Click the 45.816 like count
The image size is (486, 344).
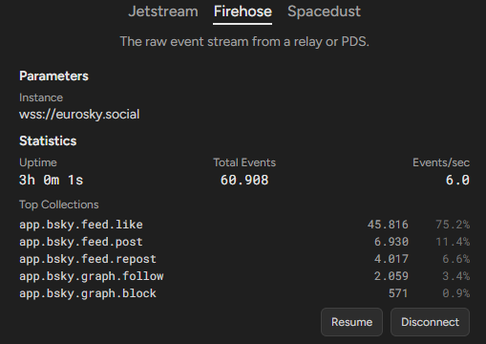click(388, 225)
